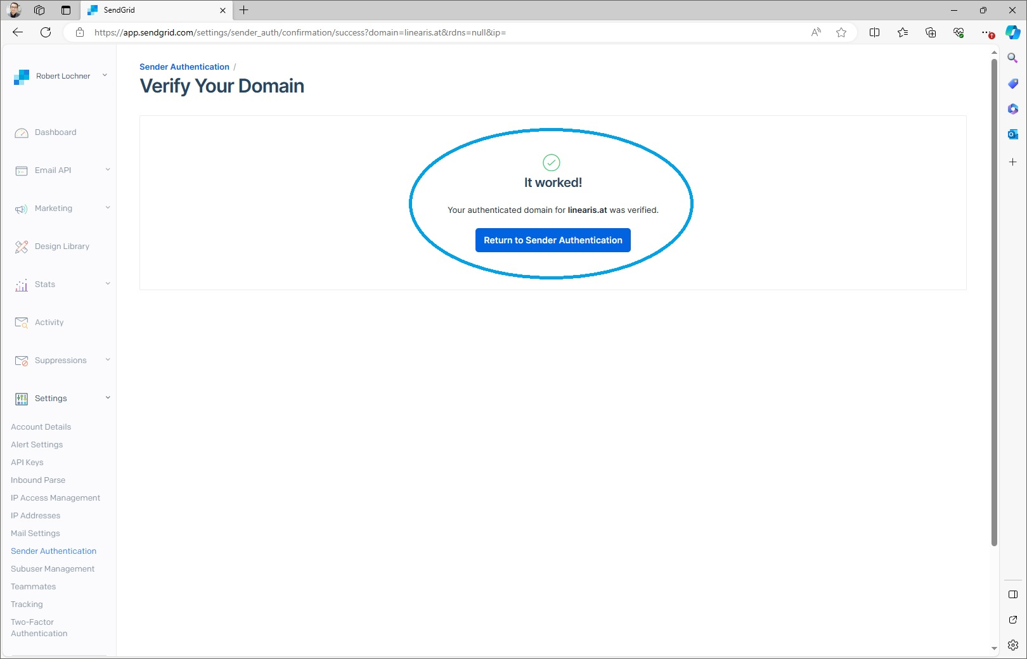Click the Activity sidebar label
This screenshot has height=659, width=1027.
[x=49, y=323]
